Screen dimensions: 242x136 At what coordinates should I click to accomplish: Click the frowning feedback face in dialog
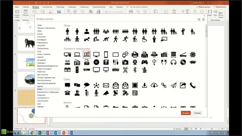click(203, 19)
